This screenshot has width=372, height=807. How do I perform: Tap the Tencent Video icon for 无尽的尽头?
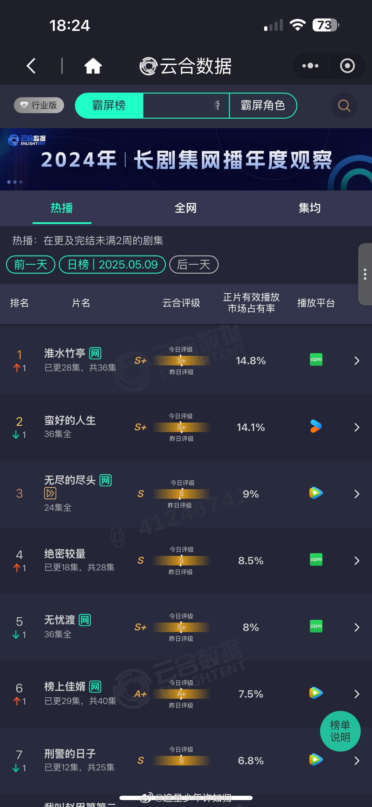(x=316, y=493)
